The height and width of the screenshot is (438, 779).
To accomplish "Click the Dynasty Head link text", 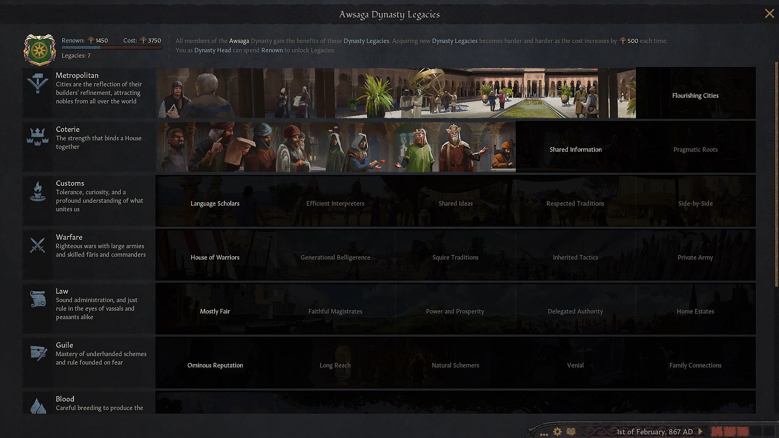I will pyautogui.click(x=212, y=50).
